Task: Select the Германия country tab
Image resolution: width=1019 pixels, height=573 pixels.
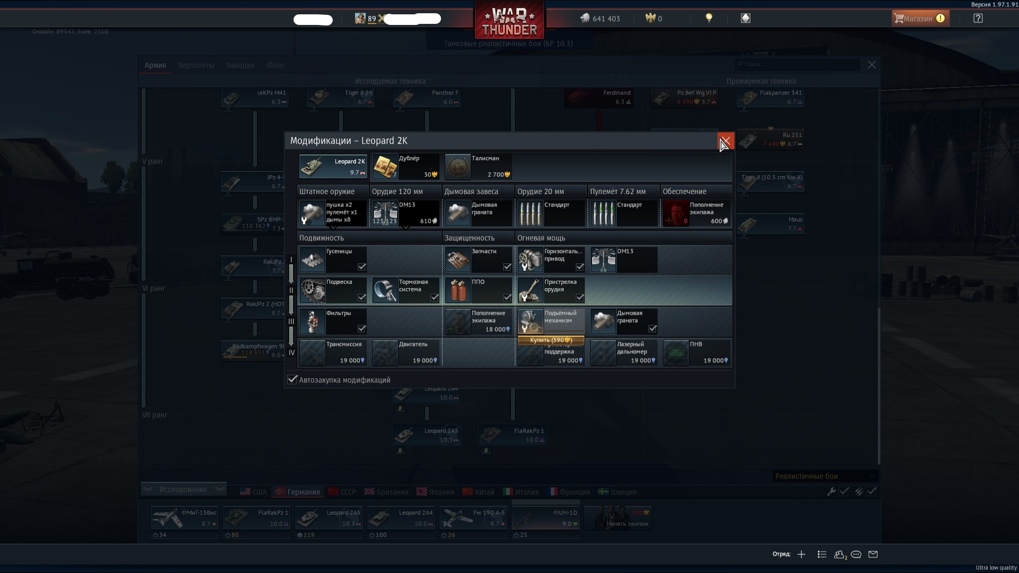Action: [x=298, y=492]
